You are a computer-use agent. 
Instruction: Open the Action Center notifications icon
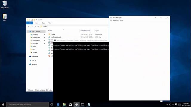click(176, 104)
